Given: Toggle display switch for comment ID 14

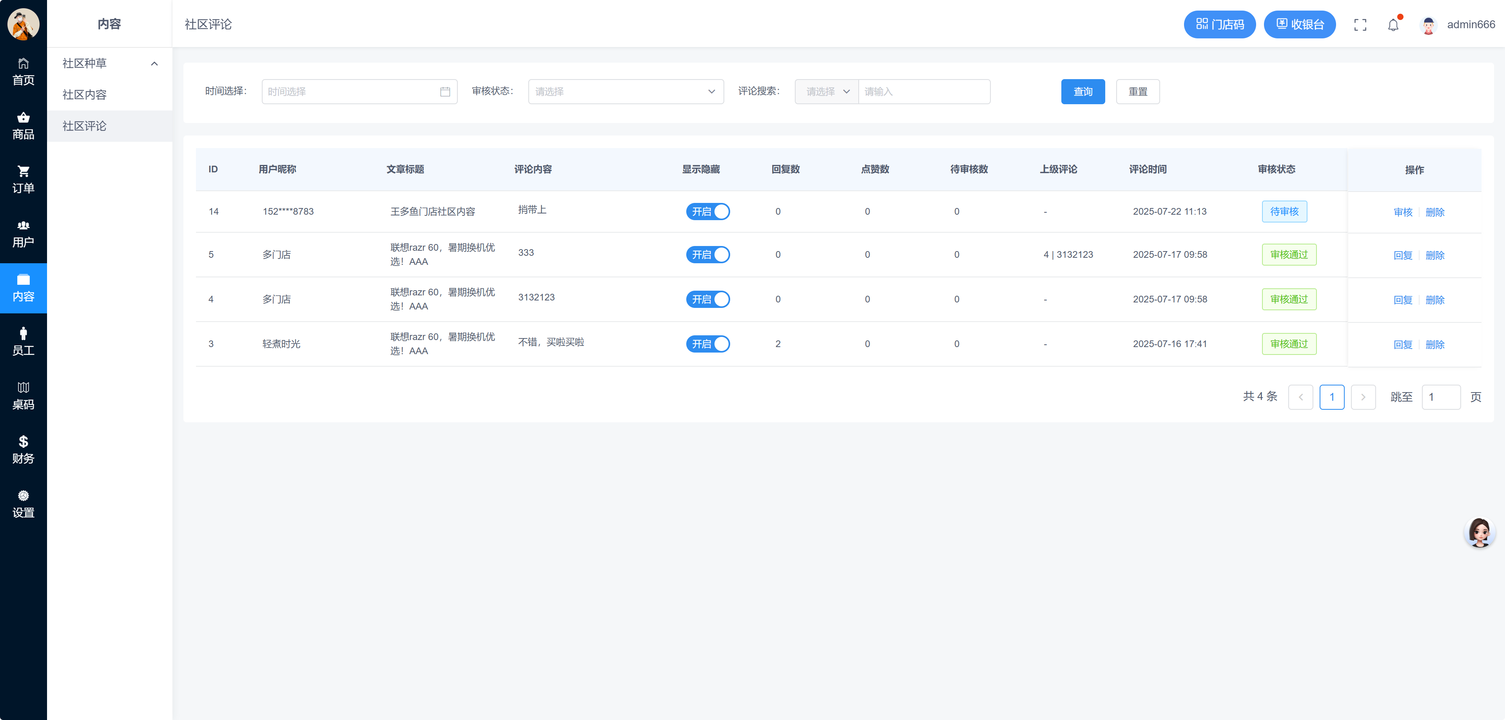Looking at the screenshot, I should pyautogui.click(x=707, y=212).
